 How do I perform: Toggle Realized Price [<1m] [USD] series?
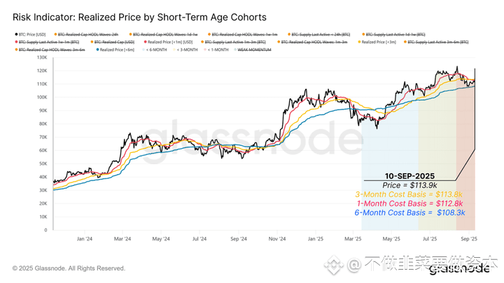pyautogui.click(x=168, y=42)
